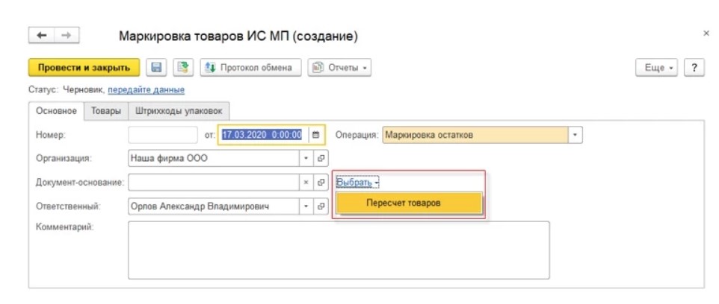The height and width of the screenshot is (304, 719).
Task: Open the Документ-основание record icon
Action: point(321,183)
